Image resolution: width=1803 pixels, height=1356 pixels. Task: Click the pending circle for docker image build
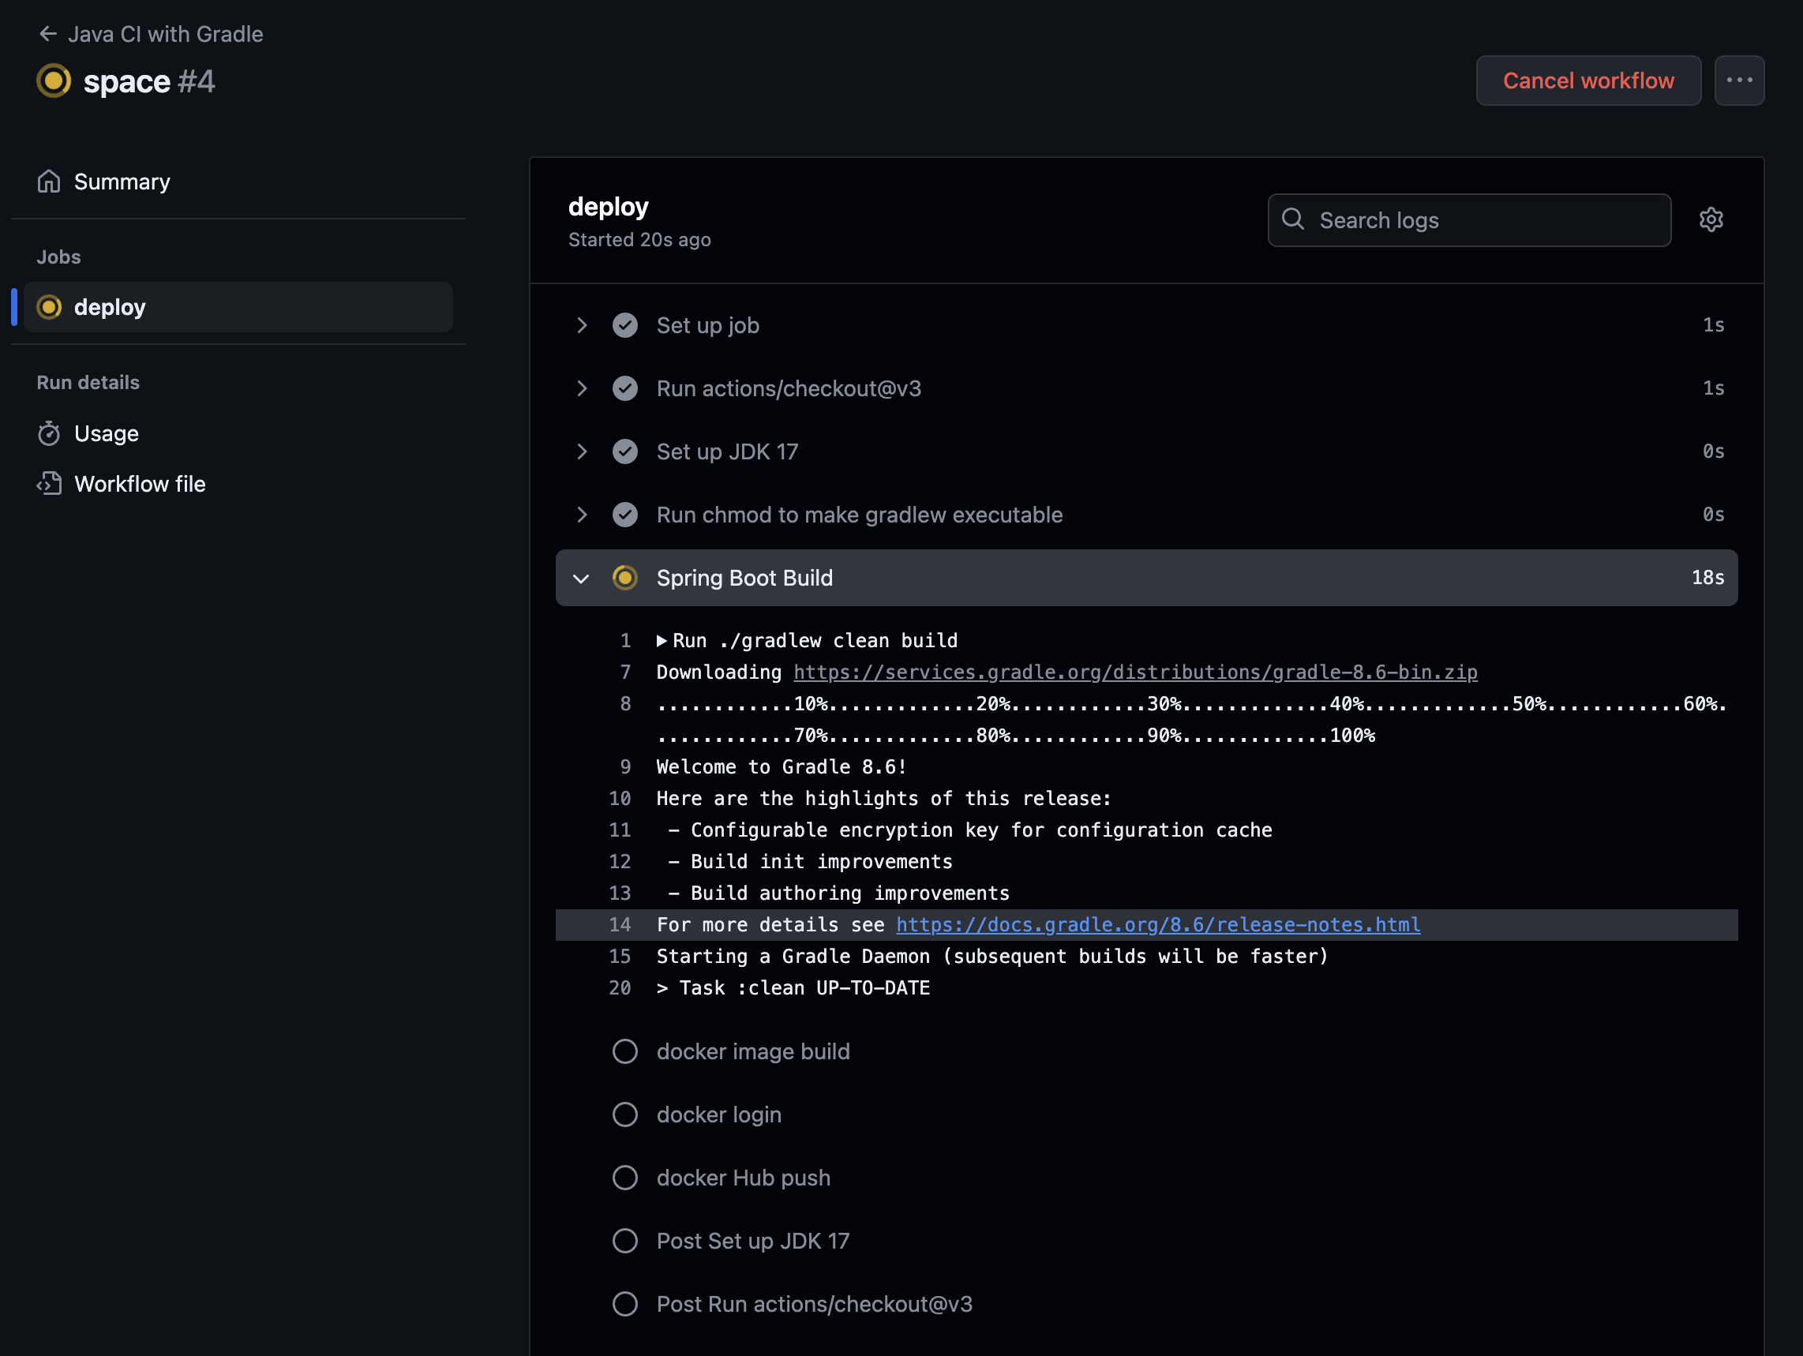[x=624, y=1051]
